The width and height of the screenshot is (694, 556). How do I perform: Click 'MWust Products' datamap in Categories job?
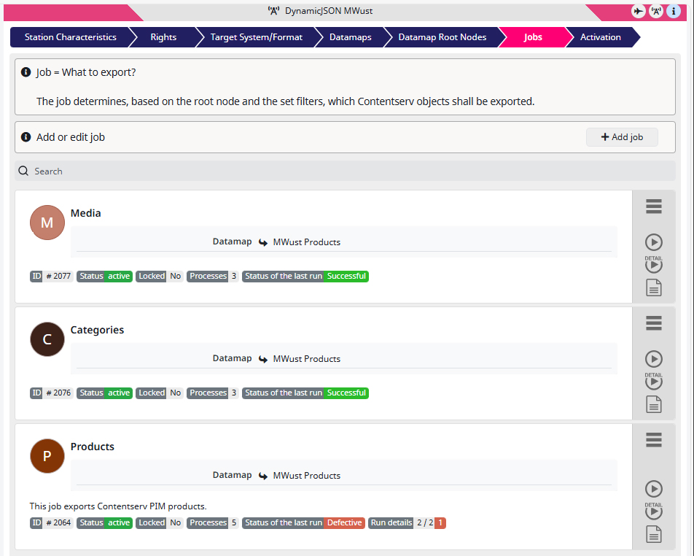pyautogui.click(x=307, y=359)
